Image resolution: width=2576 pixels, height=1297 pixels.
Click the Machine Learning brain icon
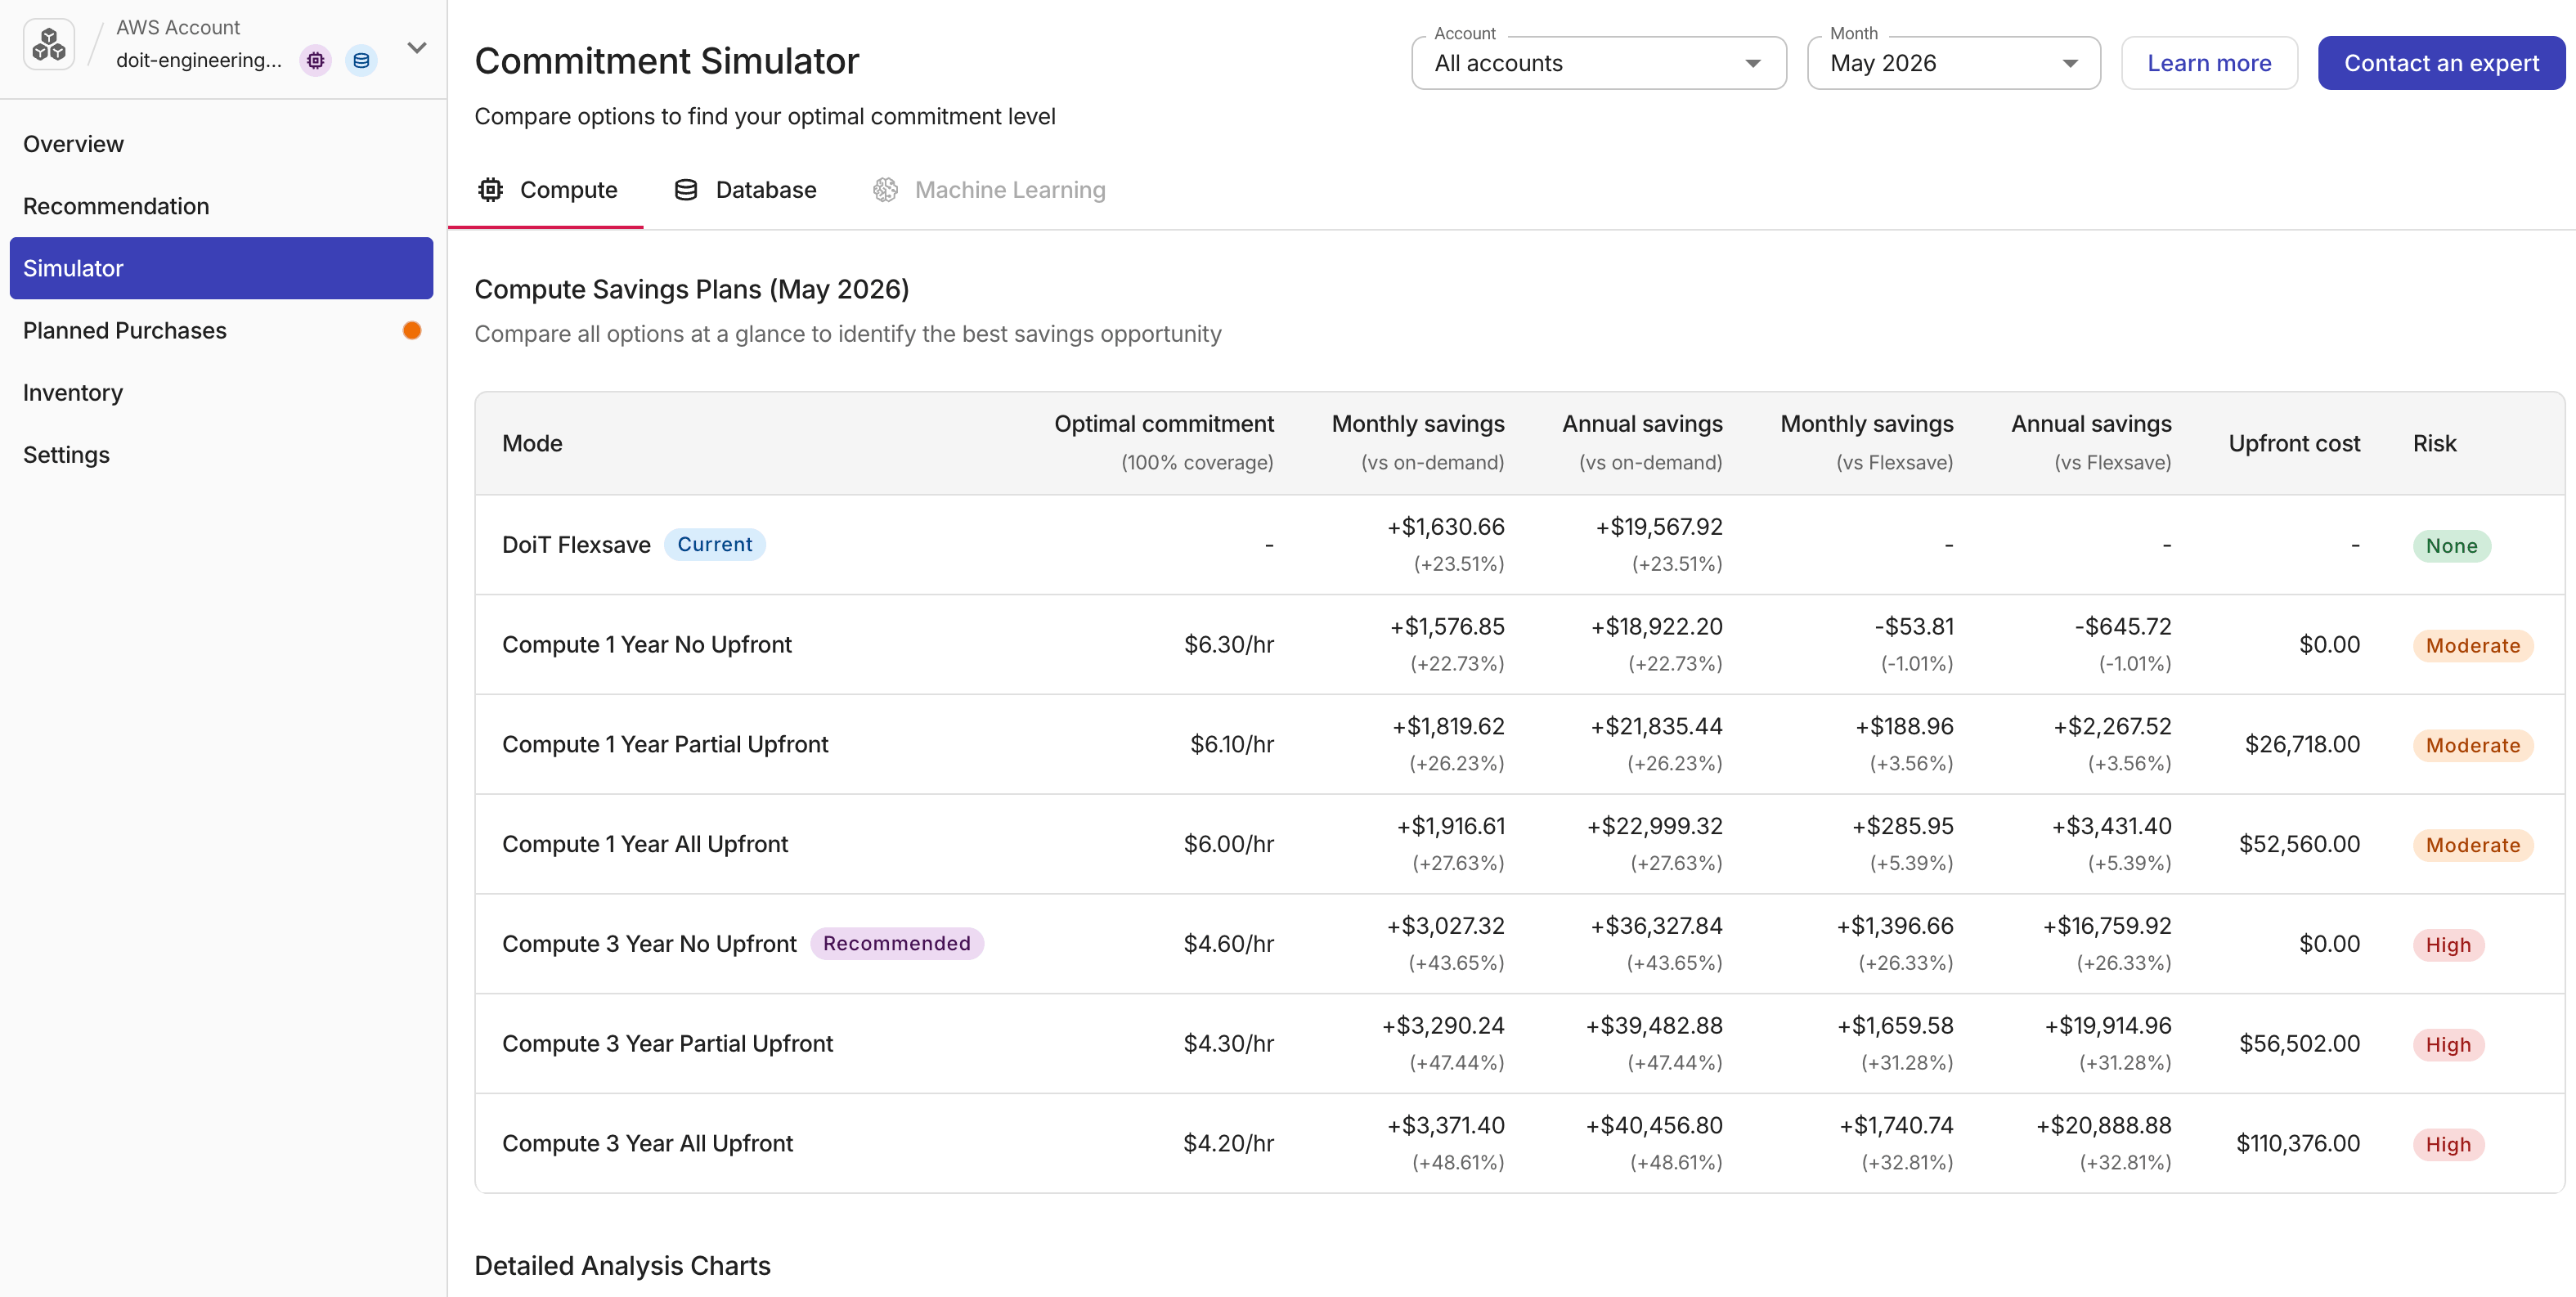click(885, 190)
